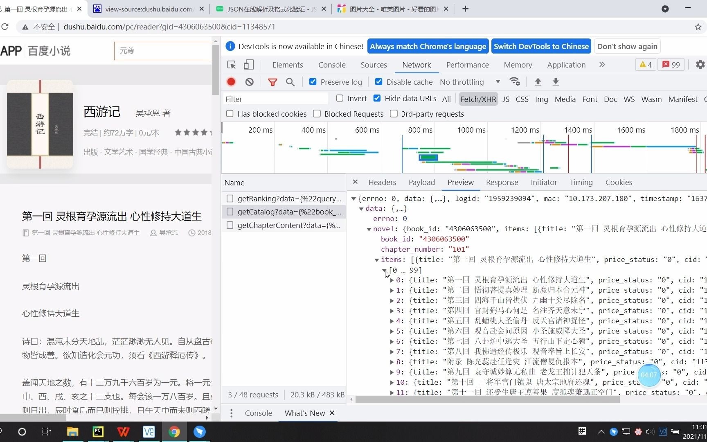The height and width of the screenshot is (442, 707).
Task: Open the Response tab
Action: coord(502,182)
